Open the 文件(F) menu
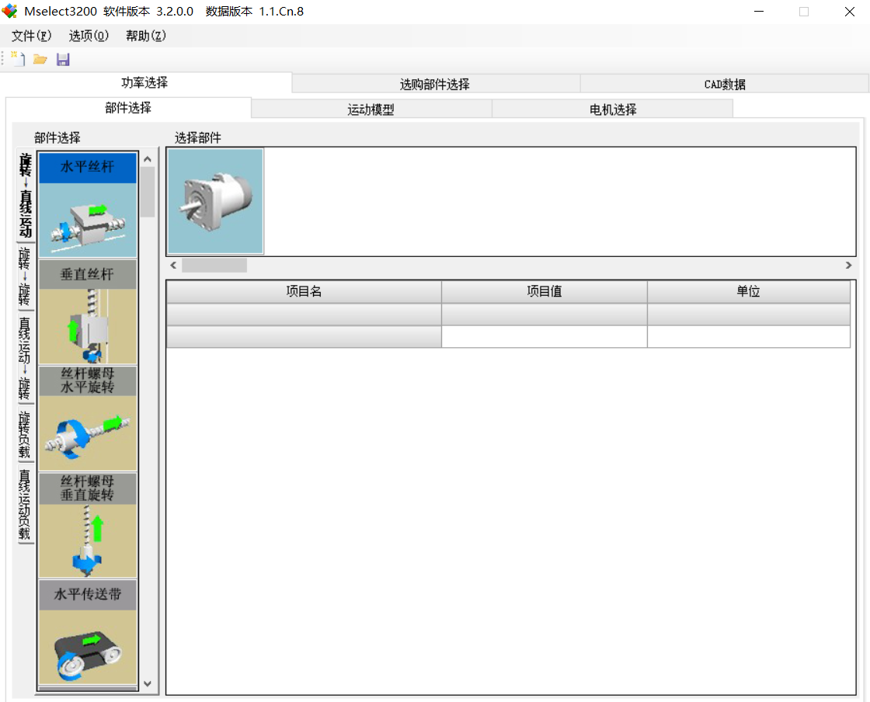 [31, 36]
